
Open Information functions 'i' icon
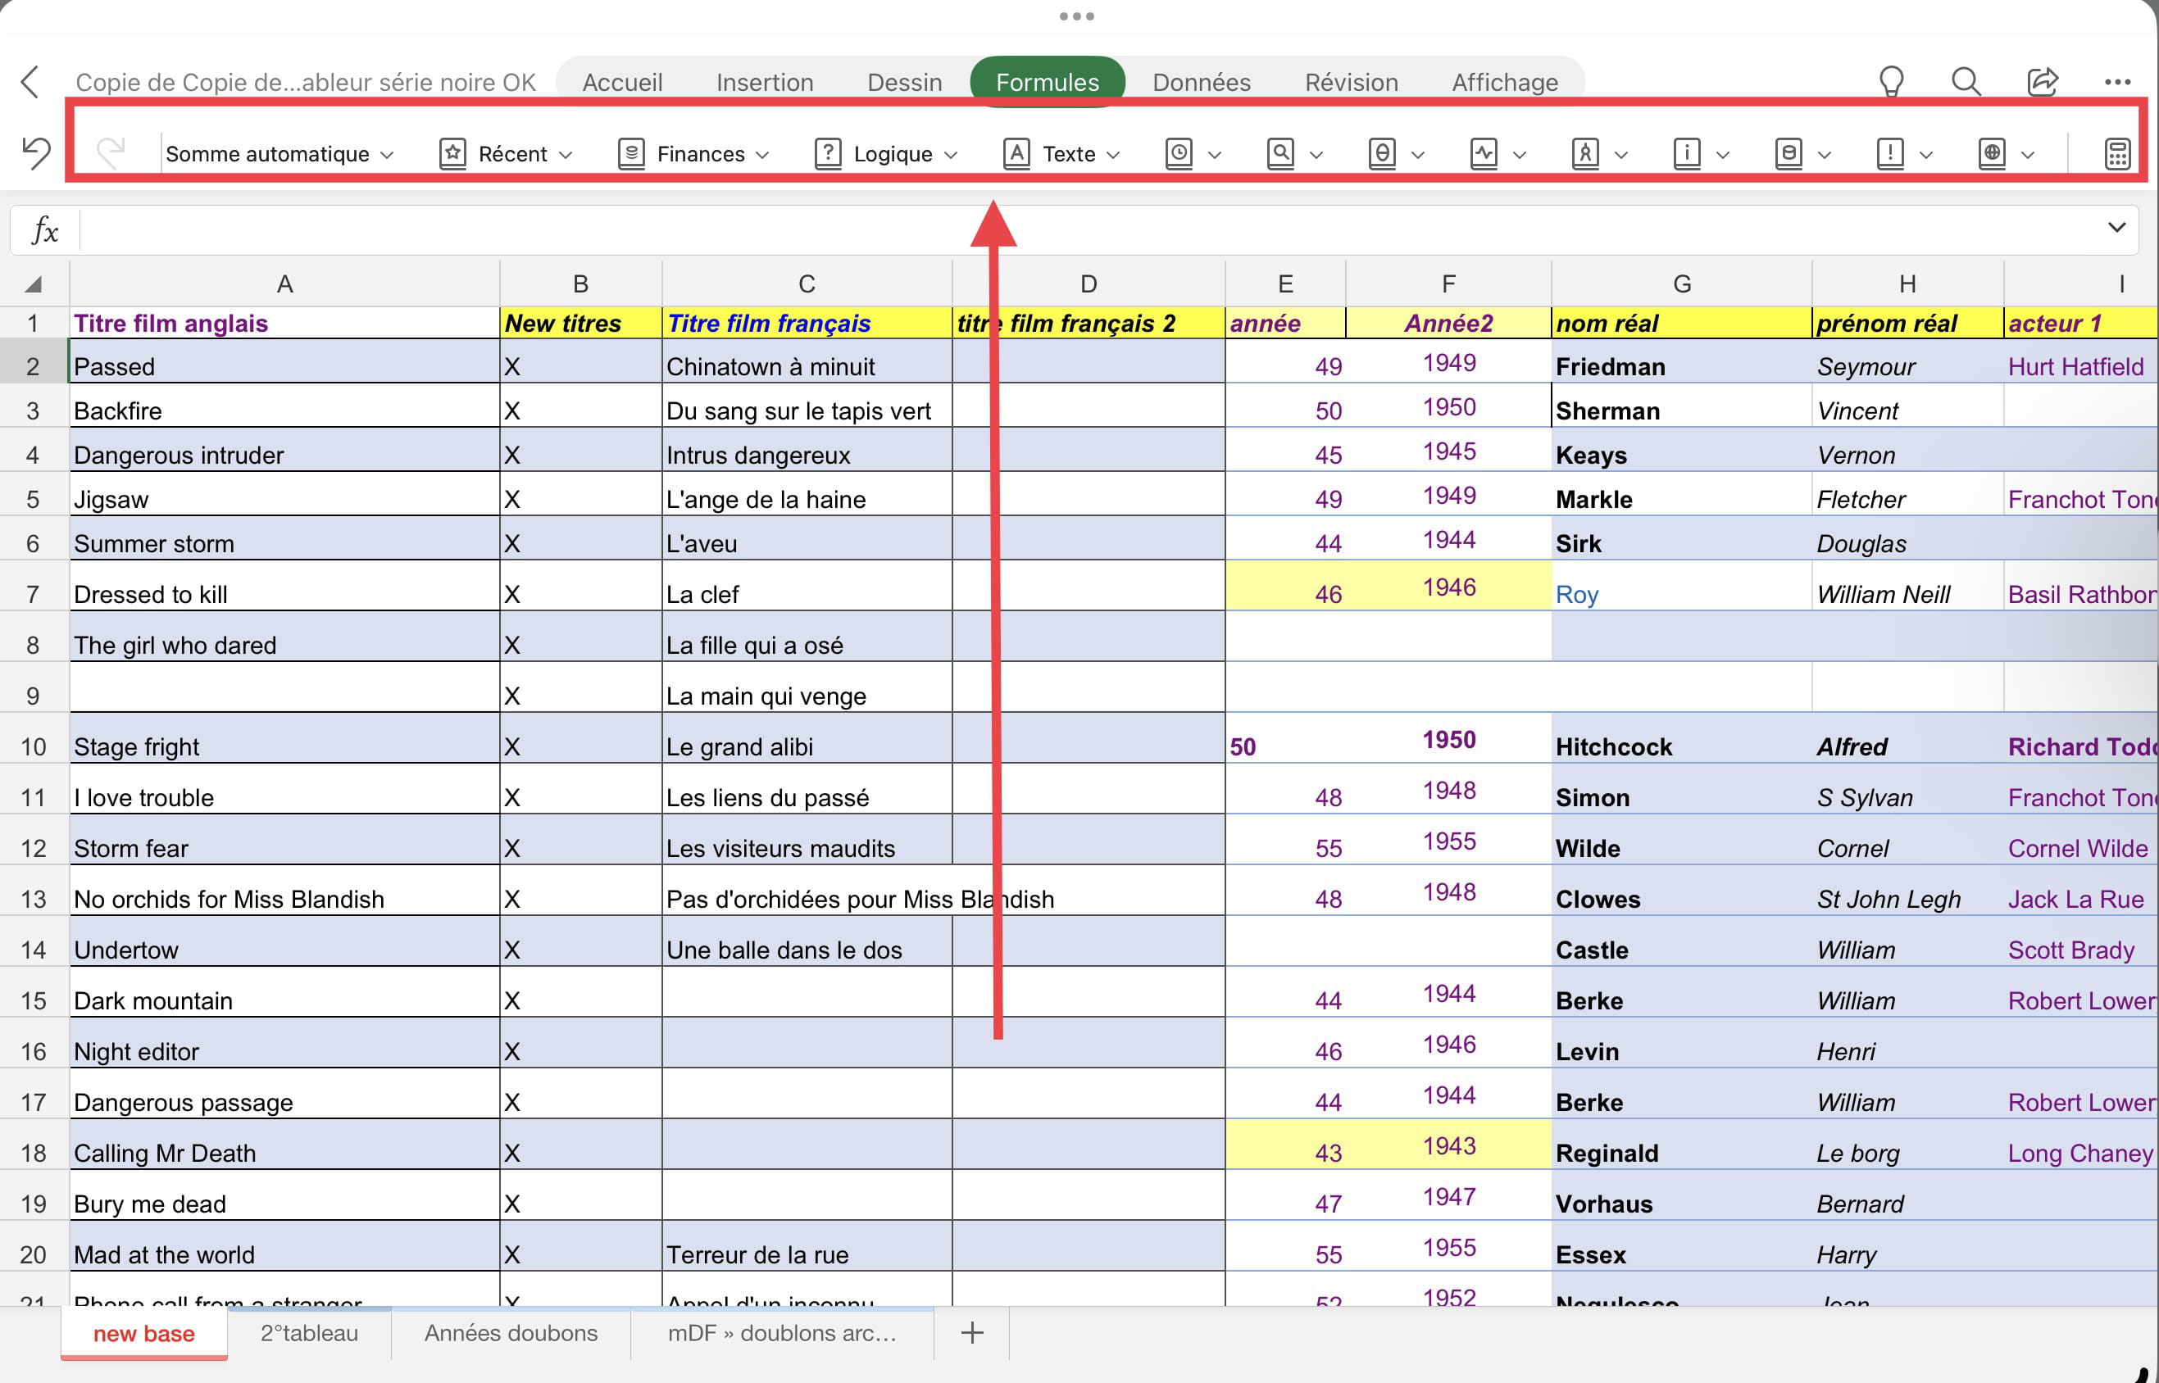1700,153
